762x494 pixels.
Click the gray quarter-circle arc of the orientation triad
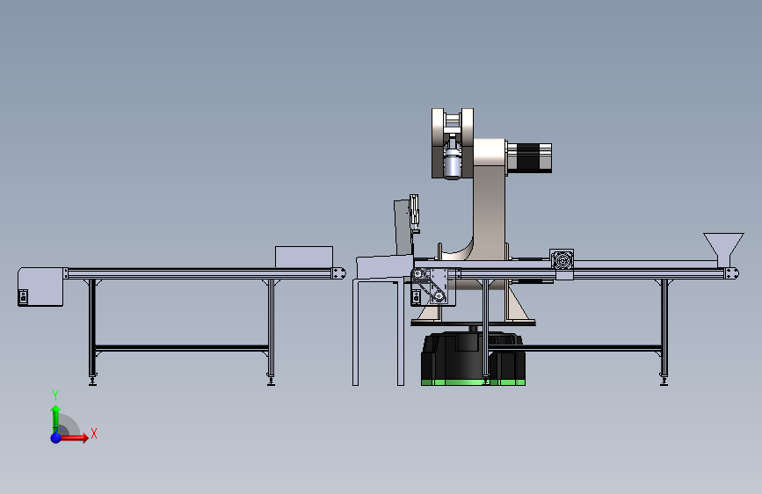69,425
